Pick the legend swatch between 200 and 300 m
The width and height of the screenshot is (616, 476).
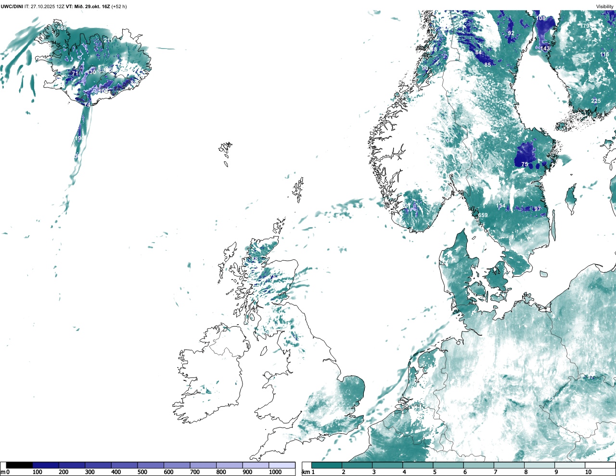tap(72, 465)
